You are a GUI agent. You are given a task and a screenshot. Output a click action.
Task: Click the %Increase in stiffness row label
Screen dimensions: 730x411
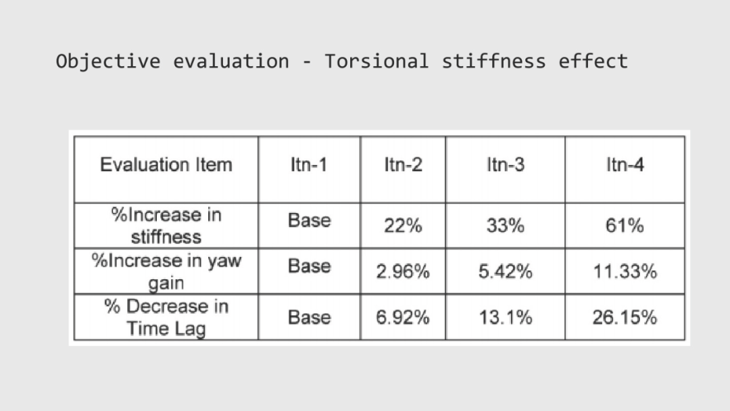coord(166,226)
